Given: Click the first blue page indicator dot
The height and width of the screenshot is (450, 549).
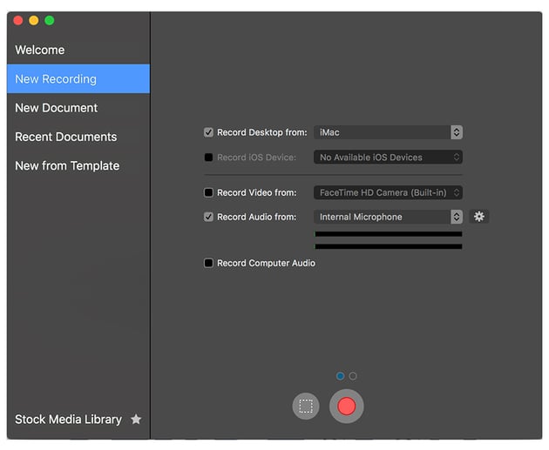Looking at the screenshot, I should click(x=340, y=376).
